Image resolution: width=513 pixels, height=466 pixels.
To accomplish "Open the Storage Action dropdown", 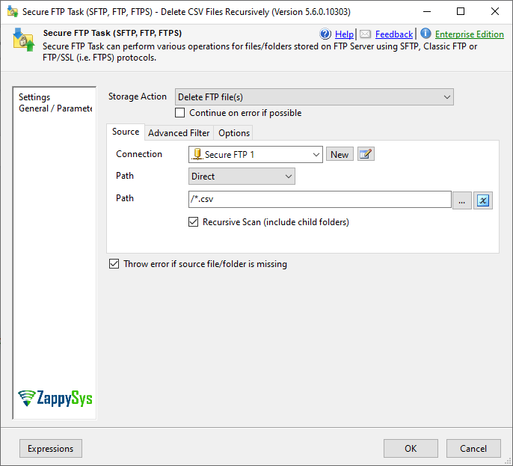I will point(314,97).
